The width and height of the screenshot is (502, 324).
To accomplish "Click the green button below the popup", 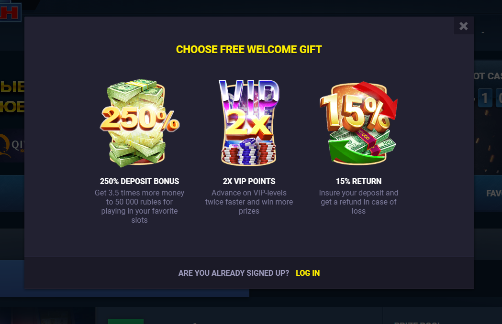I will (126, 321).
